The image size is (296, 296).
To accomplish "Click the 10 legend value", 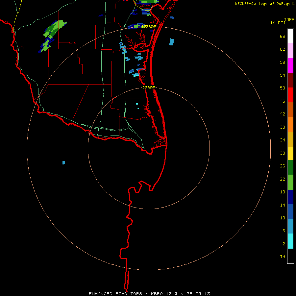I will pyautogui.click(x=283, y=218).
